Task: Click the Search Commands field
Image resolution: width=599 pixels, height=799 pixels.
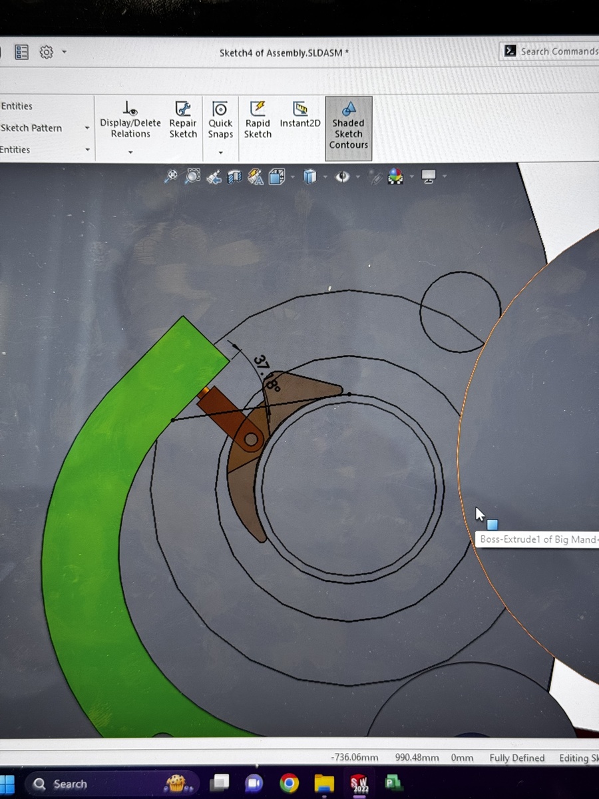Action: 558,51
